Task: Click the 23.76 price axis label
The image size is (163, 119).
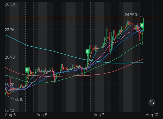Action: [x=9, y=30]
